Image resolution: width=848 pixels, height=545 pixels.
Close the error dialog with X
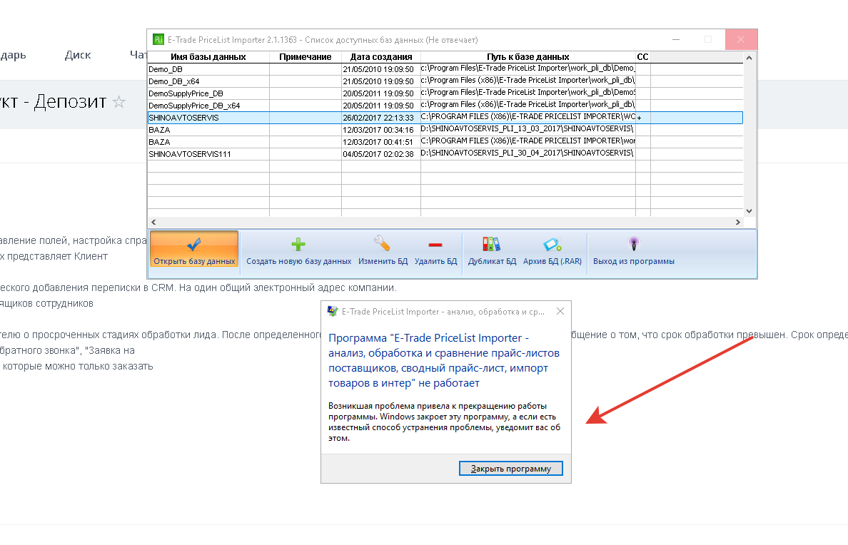pos(560,311)
